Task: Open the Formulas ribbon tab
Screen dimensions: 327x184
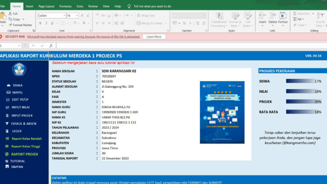Action: point(65,6)
